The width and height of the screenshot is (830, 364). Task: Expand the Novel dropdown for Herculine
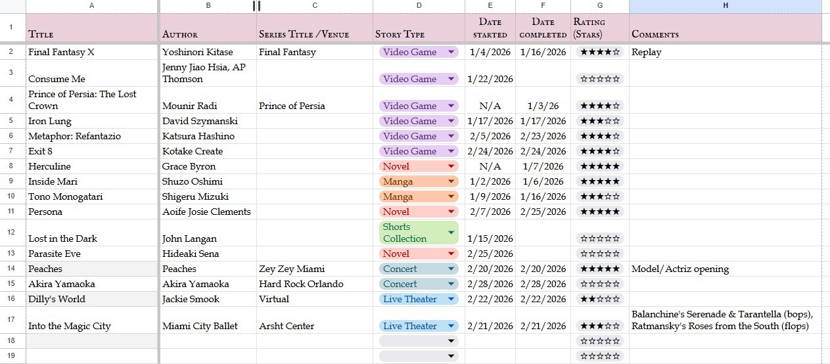pos(451,166)
